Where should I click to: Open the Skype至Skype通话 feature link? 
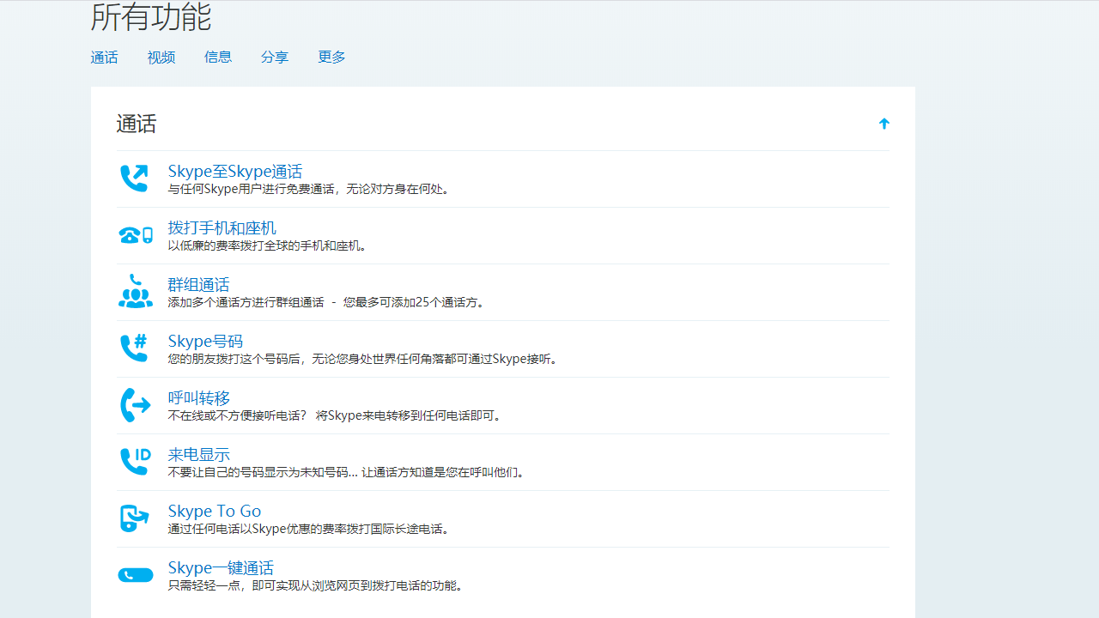[234, 171]
